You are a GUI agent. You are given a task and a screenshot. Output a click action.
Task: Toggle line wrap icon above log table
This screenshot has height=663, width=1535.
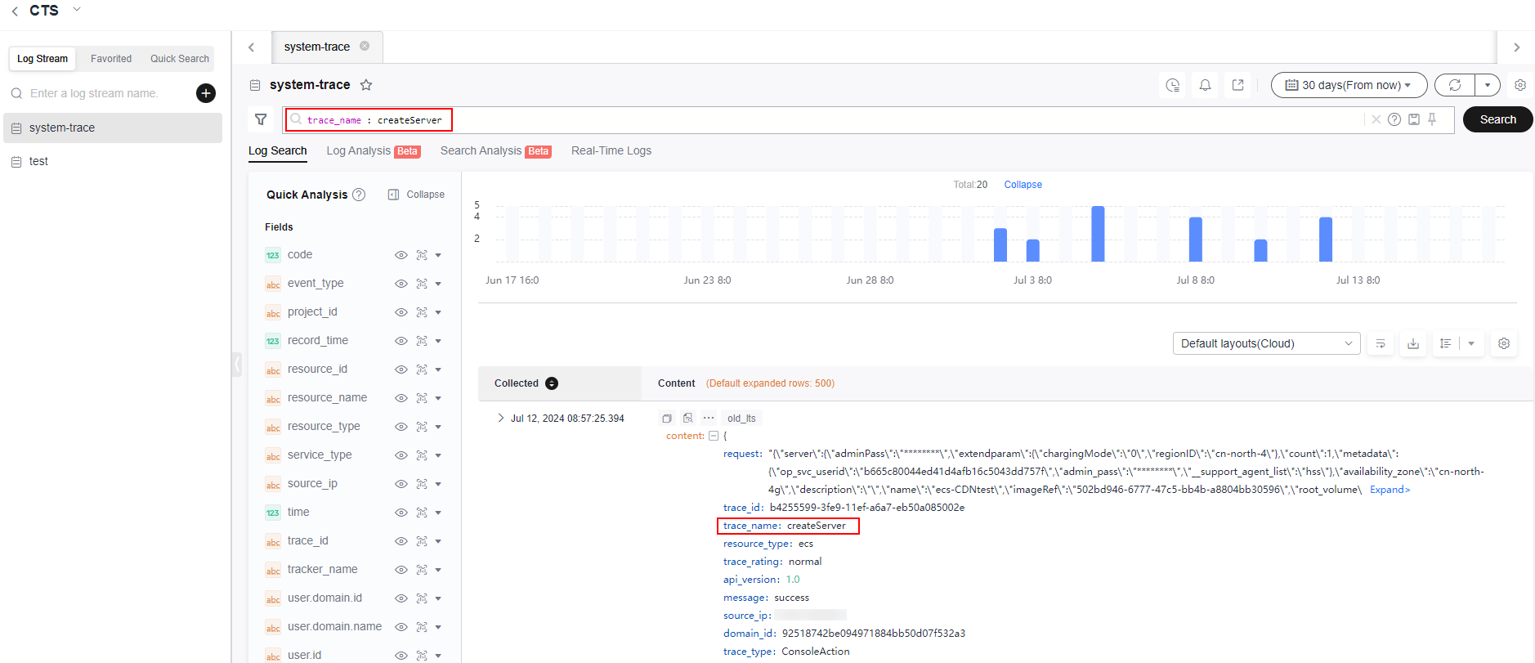tap(1381, 343)
